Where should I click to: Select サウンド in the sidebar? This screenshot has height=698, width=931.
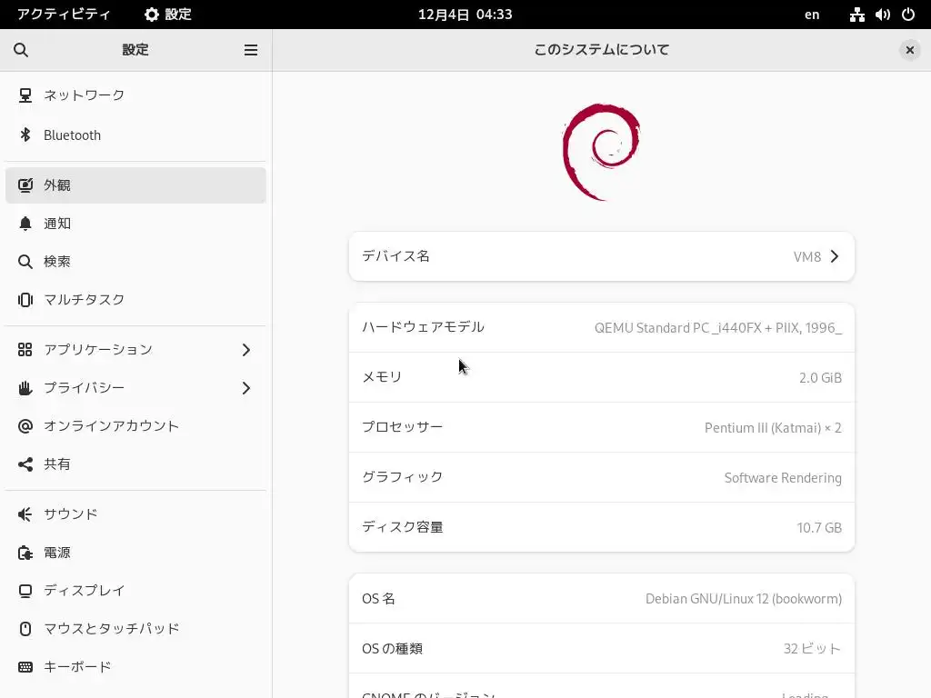135,514
